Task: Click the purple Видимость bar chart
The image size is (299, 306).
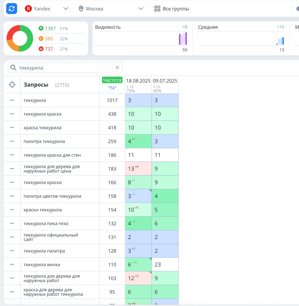Action: (183, 39)
